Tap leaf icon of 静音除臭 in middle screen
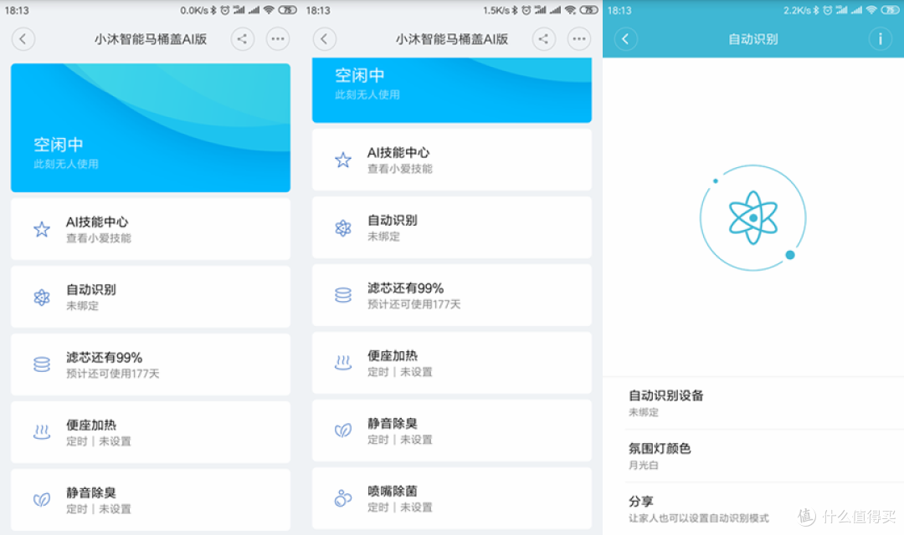904x535 pixels. pyautogui.click(x=343, y=431)
